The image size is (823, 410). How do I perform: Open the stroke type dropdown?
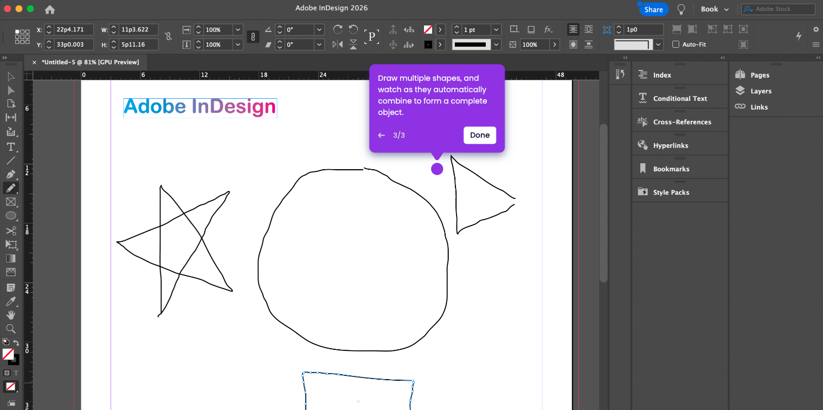[496, 44]
